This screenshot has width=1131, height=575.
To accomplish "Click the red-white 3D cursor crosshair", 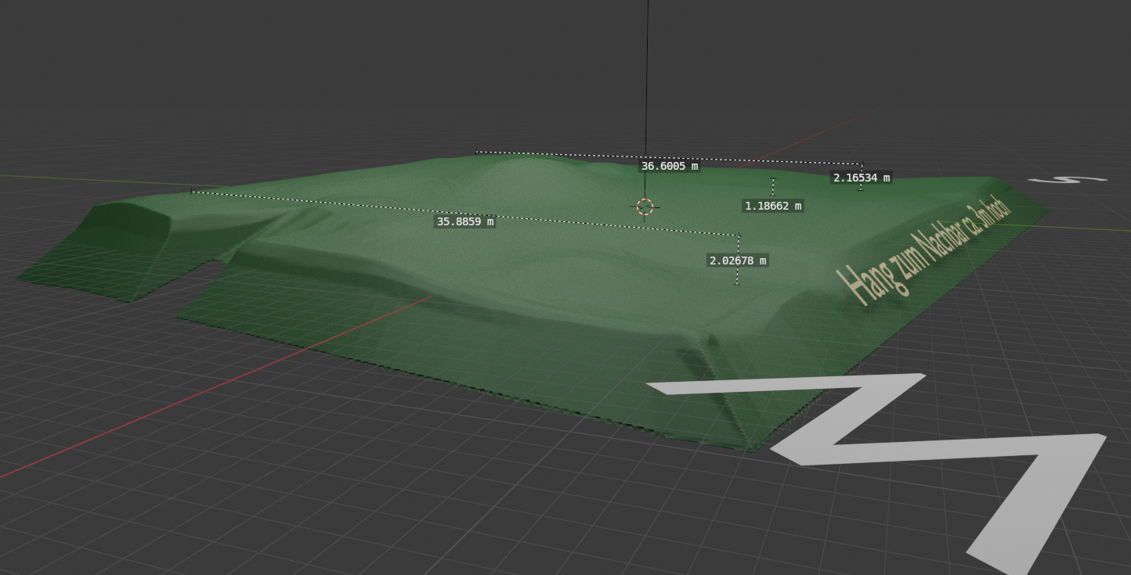I will point(645,207).
